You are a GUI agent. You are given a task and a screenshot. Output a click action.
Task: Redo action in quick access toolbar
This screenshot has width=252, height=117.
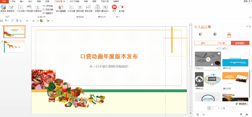(12, 21)
